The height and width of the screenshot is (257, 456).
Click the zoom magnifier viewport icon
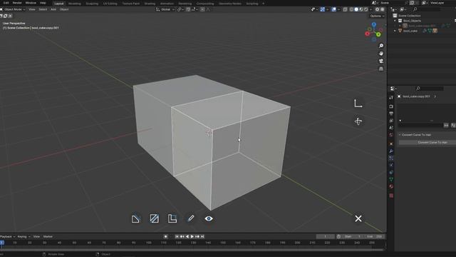click(381, 46)
